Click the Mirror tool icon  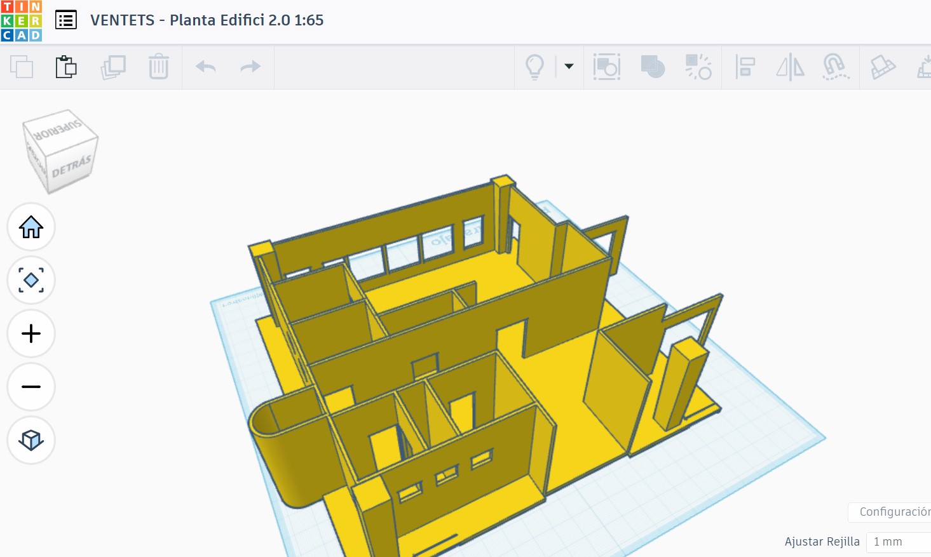[790, 67]
